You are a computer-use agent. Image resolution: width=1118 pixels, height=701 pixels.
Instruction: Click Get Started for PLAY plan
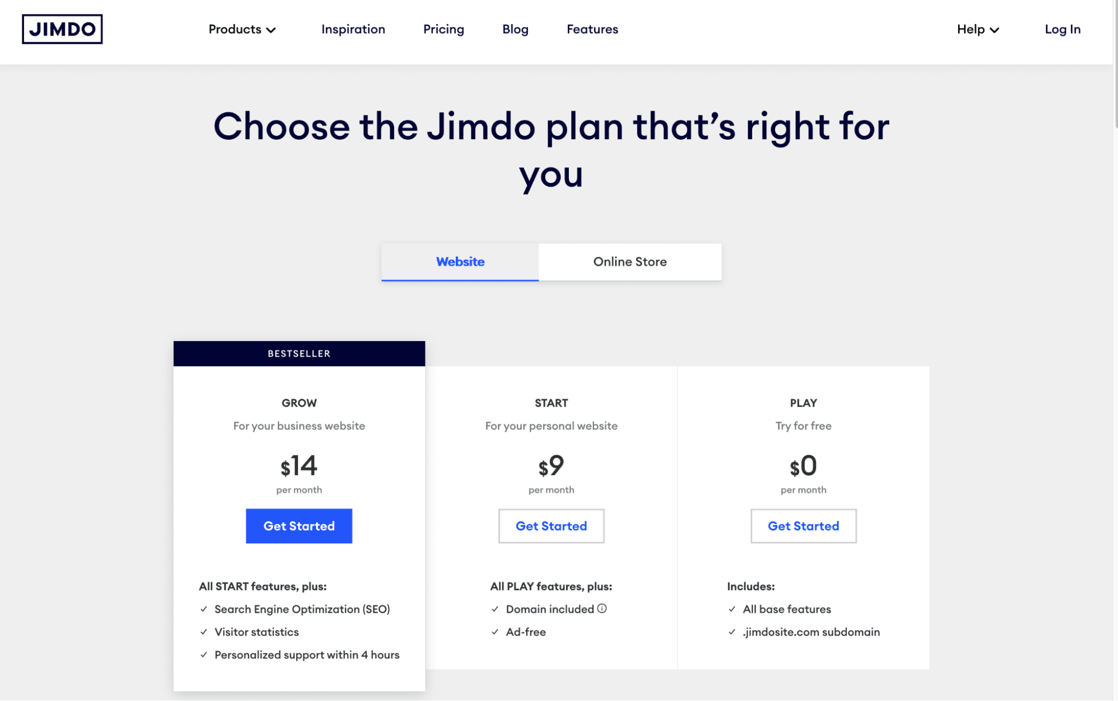point(803,525)
